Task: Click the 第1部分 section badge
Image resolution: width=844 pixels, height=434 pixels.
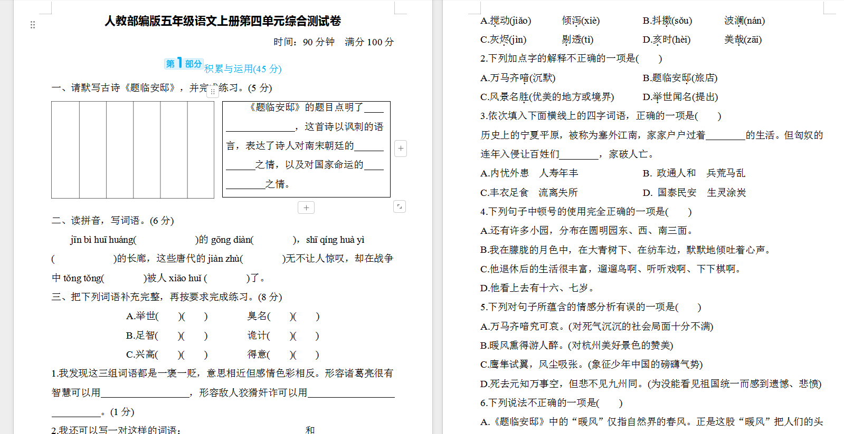Action: point(183,63)
